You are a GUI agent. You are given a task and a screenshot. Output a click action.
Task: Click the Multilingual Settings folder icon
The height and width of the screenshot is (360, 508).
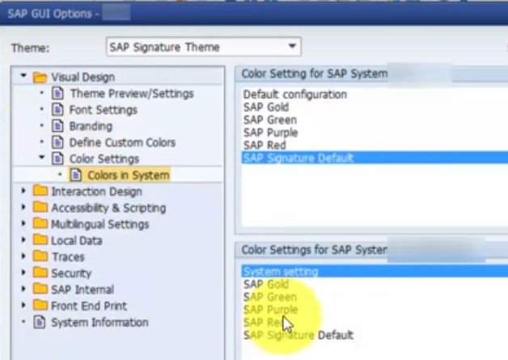[40, 223]
